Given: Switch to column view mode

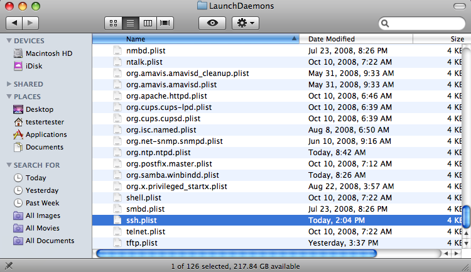Looking at the screenshot, I should coord(148,23).
